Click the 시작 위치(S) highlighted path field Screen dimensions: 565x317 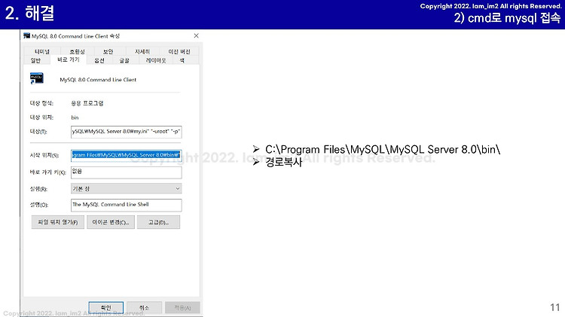(126, 155)
